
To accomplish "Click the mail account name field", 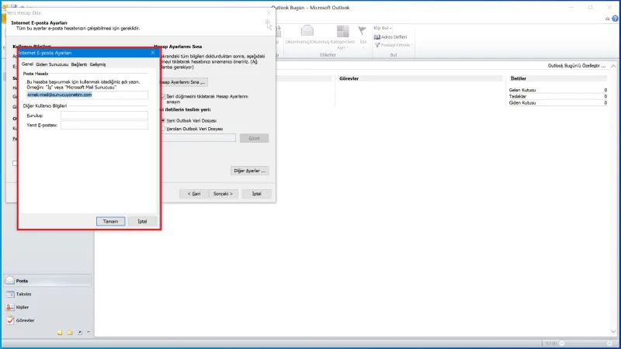I will pos(87,95).
